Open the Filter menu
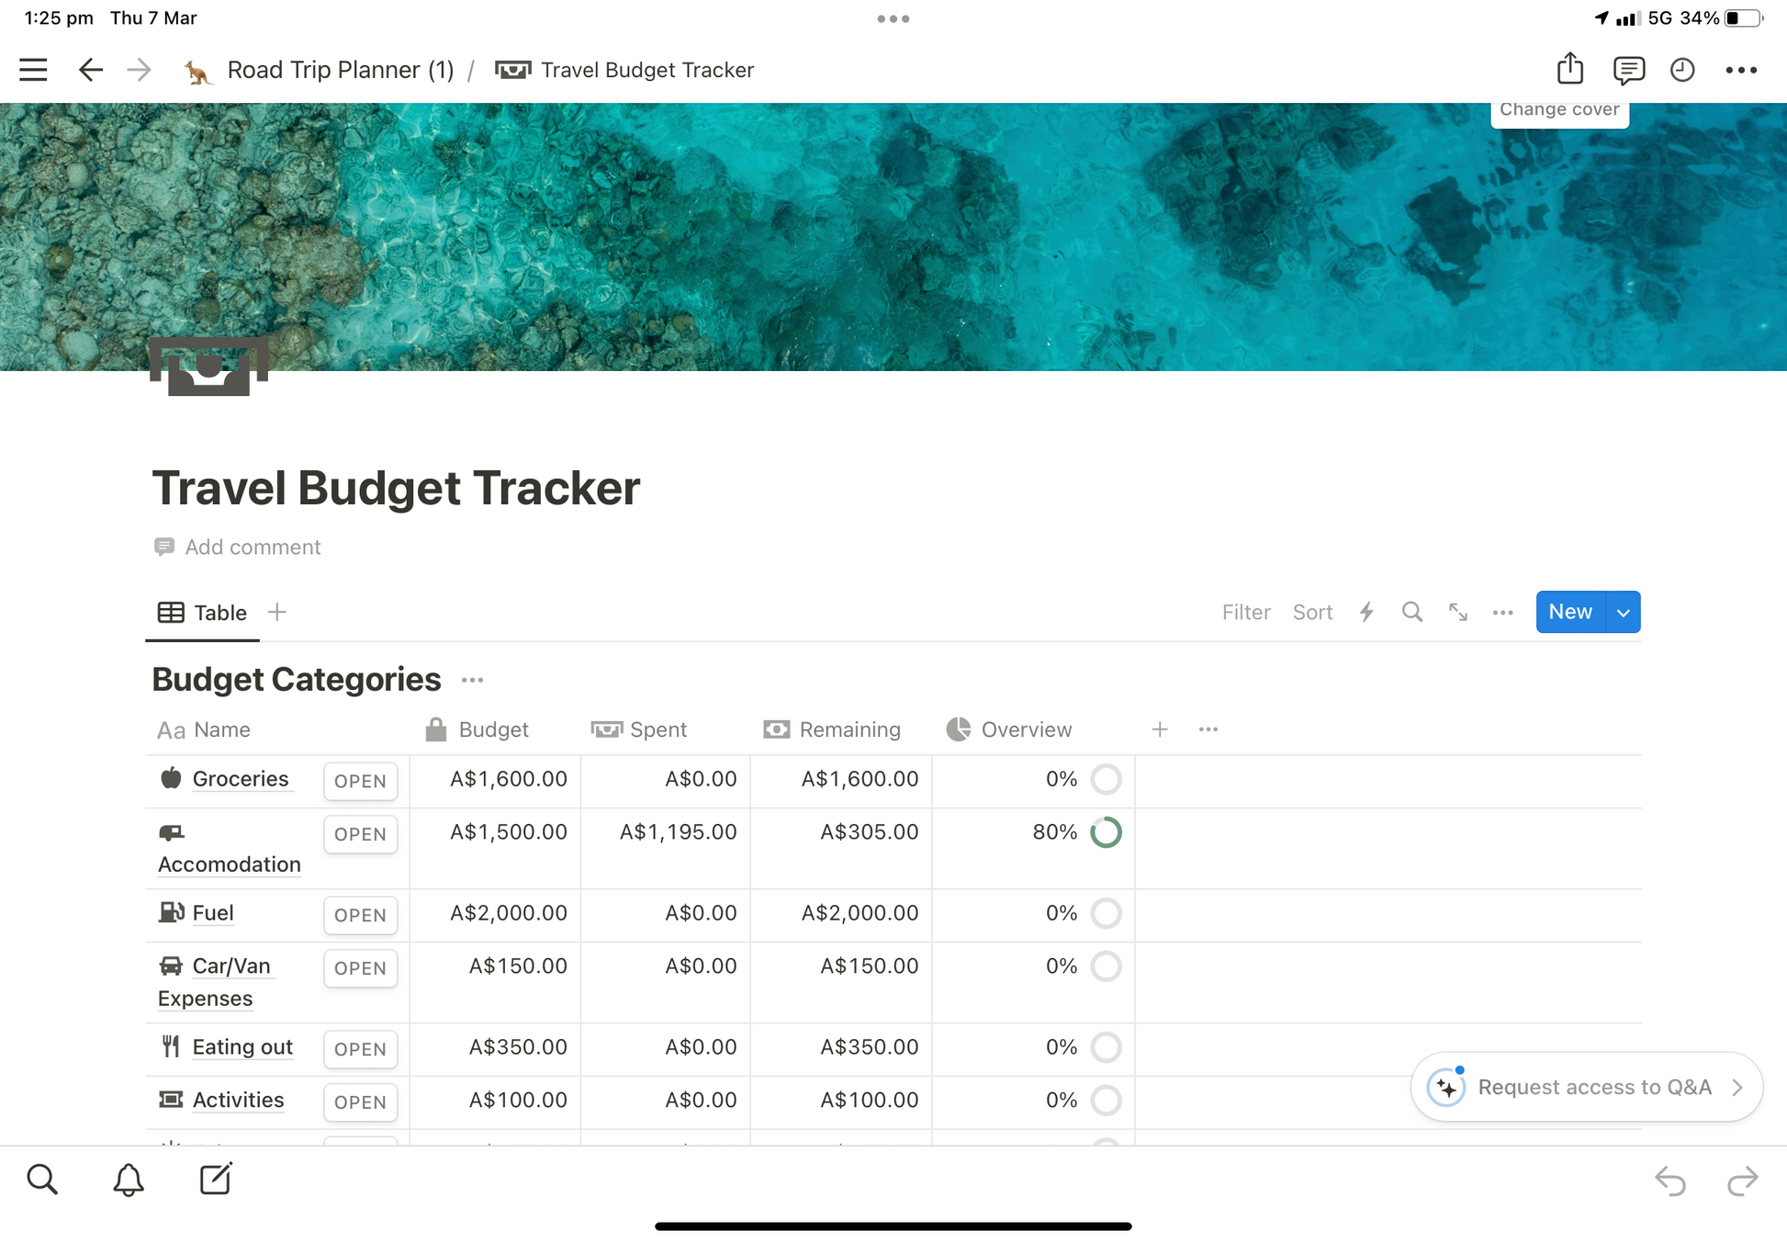The height and width of the screenshot is (1242, 1787). tap(1245, 612)
